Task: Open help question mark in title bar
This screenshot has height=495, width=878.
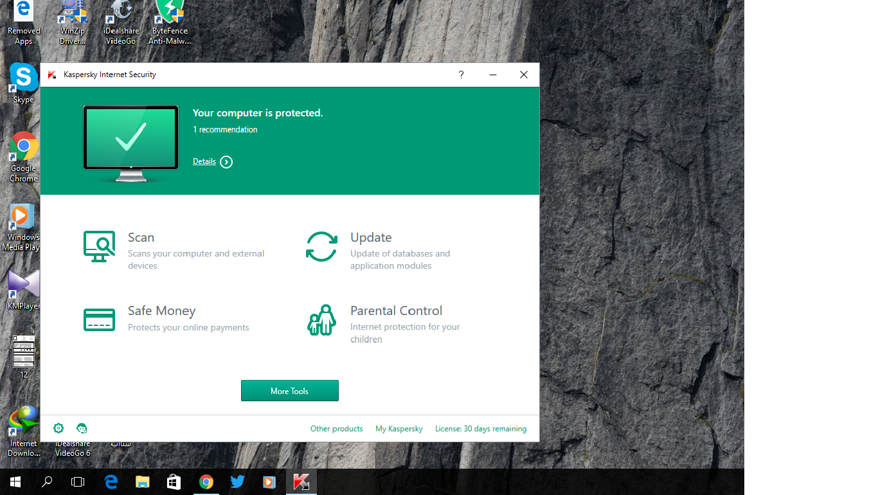Action: click(x=461, y=75)
